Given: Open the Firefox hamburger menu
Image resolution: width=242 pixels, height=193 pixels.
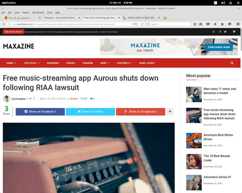Looking at the screenshot, I should 238,24.
